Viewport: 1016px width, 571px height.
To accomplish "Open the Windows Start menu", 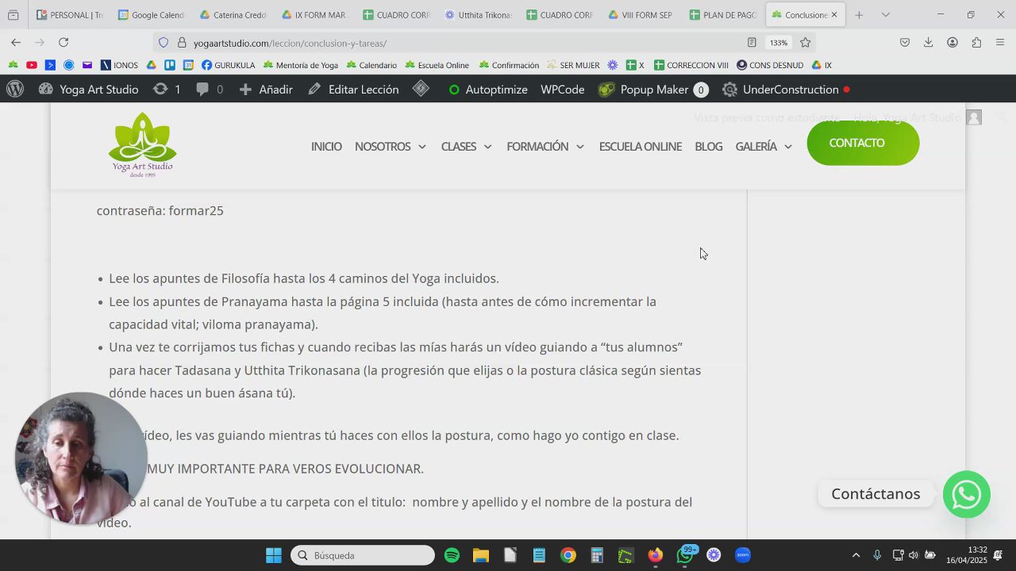I will (273, 555).
